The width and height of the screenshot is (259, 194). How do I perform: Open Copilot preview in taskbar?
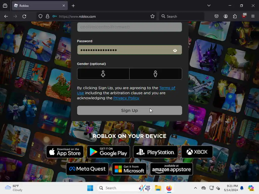251,188
